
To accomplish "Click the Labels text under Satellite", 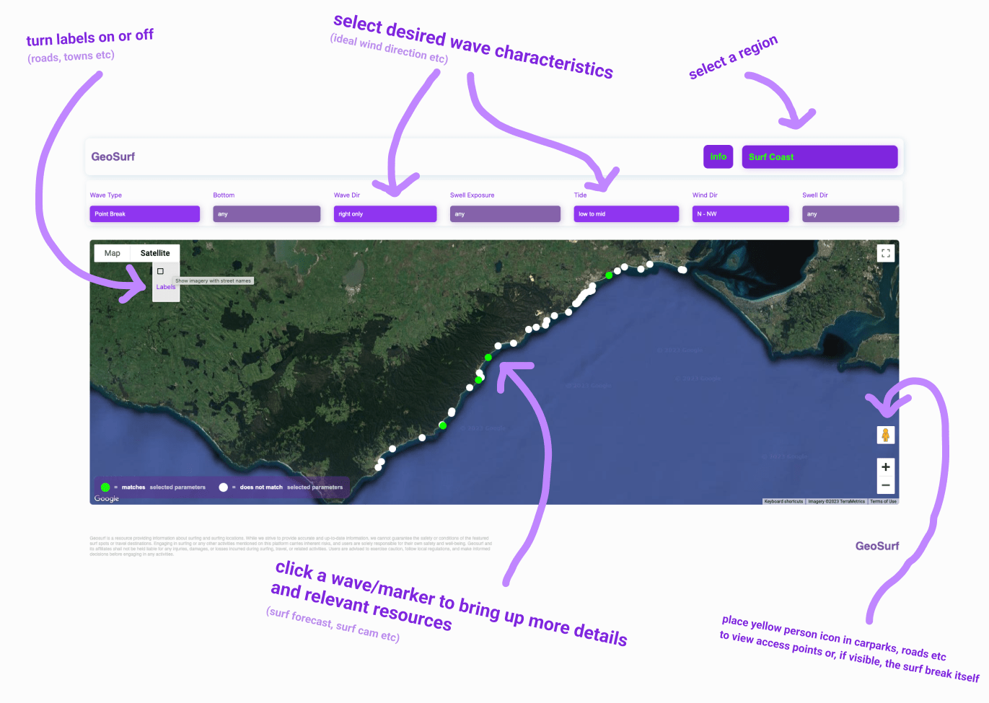I will pos(166,287).
